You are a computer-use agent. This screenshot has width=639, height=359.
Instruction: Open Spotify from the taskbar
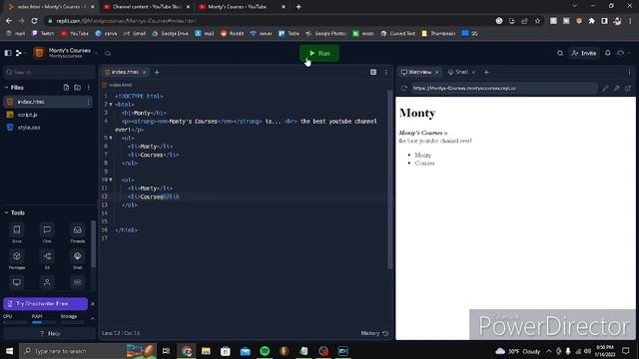coord(265,351)
